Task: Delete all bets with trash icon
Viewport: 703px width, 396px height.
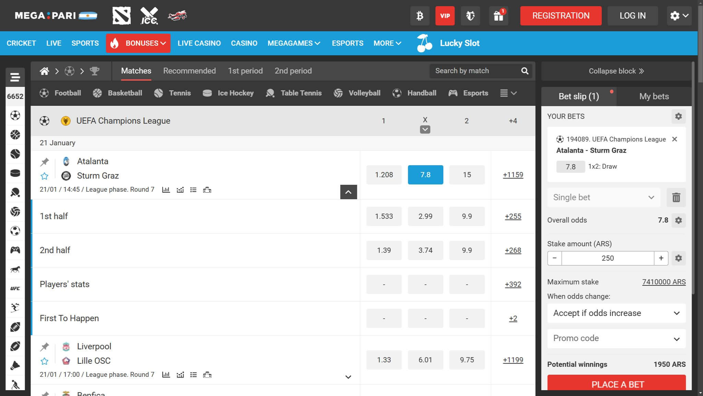Action: coord(676,197)
